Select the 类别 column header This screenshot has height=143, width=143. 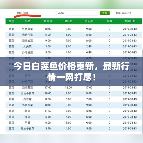[11, 21]
